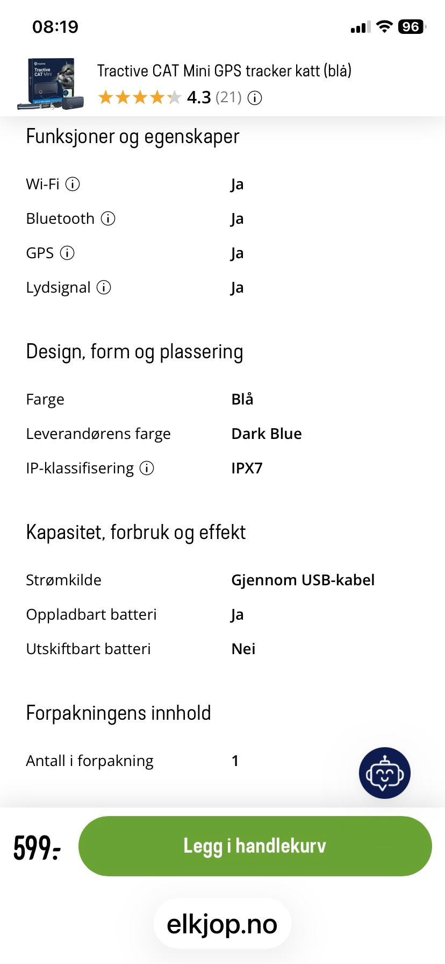
Task: Tap the Wi-Fi info icon
Action: pos(73,185)
